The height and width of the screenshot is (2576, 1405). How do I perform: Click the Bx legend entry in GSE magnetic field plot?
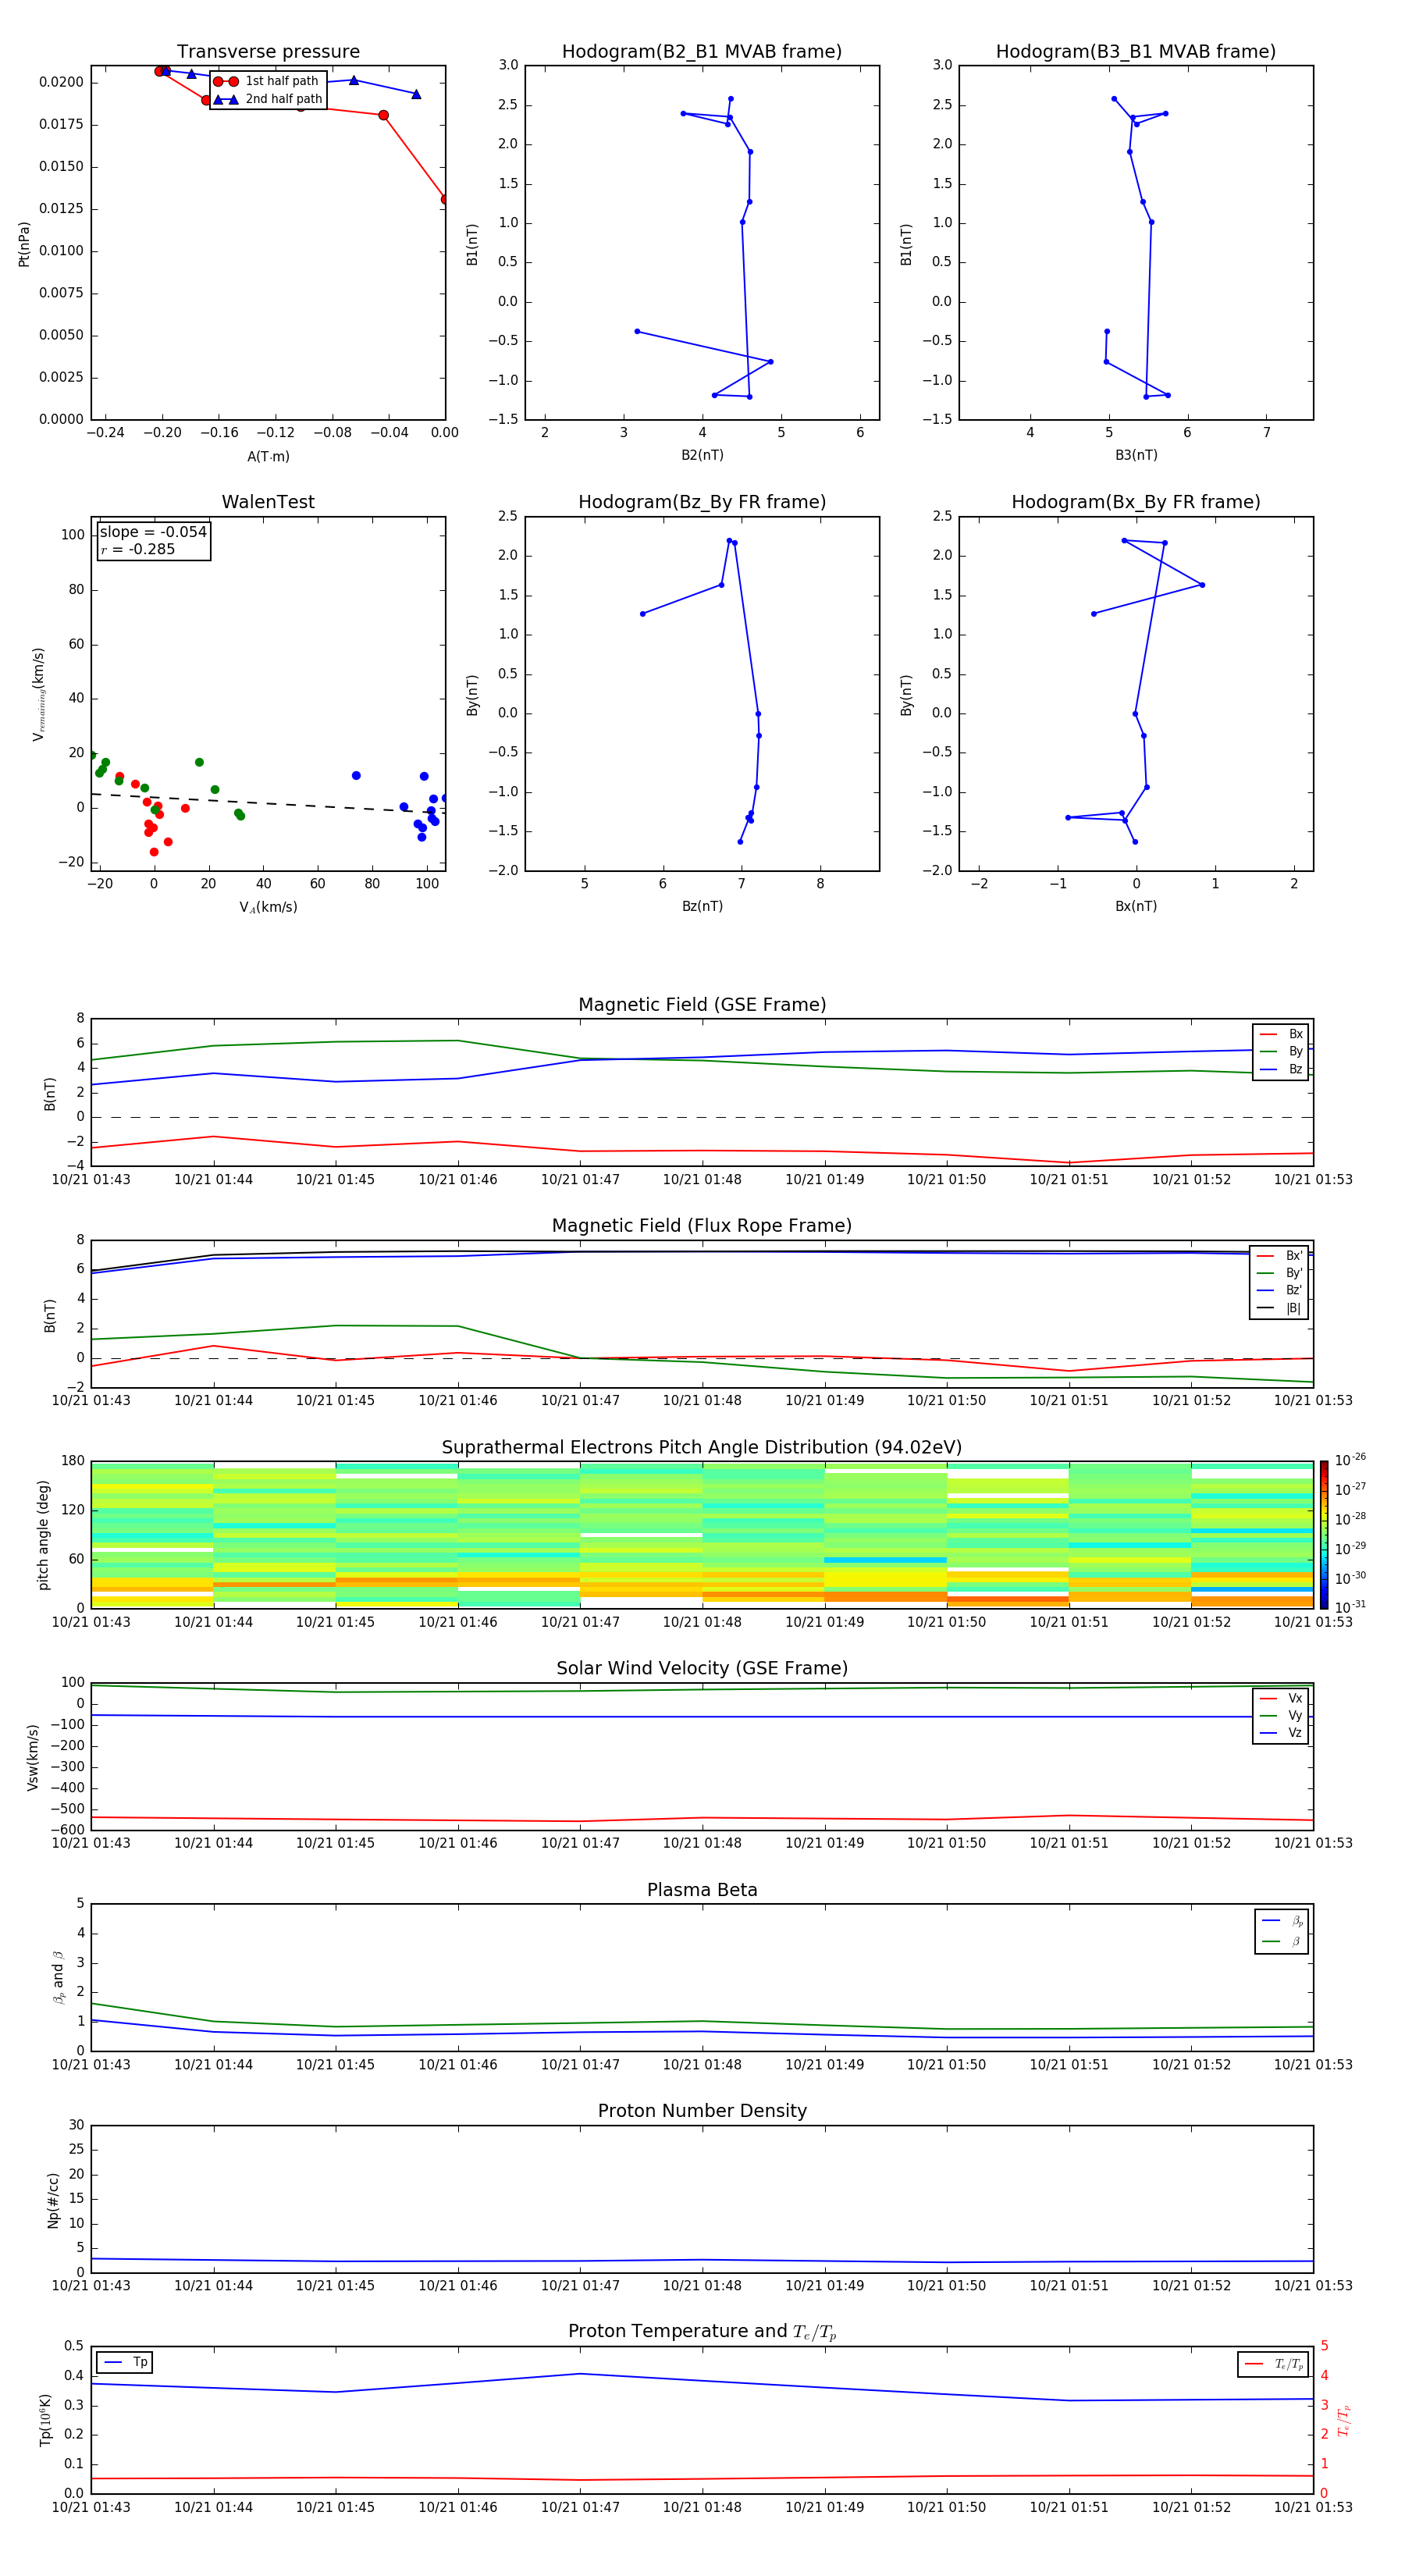1281,1034
